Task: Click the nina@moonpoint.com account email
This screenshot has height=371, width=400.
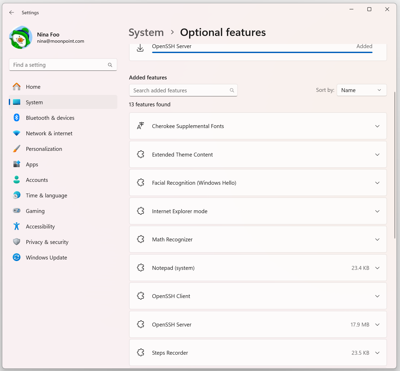Action: pyautogui.click(x=61, y=41)
